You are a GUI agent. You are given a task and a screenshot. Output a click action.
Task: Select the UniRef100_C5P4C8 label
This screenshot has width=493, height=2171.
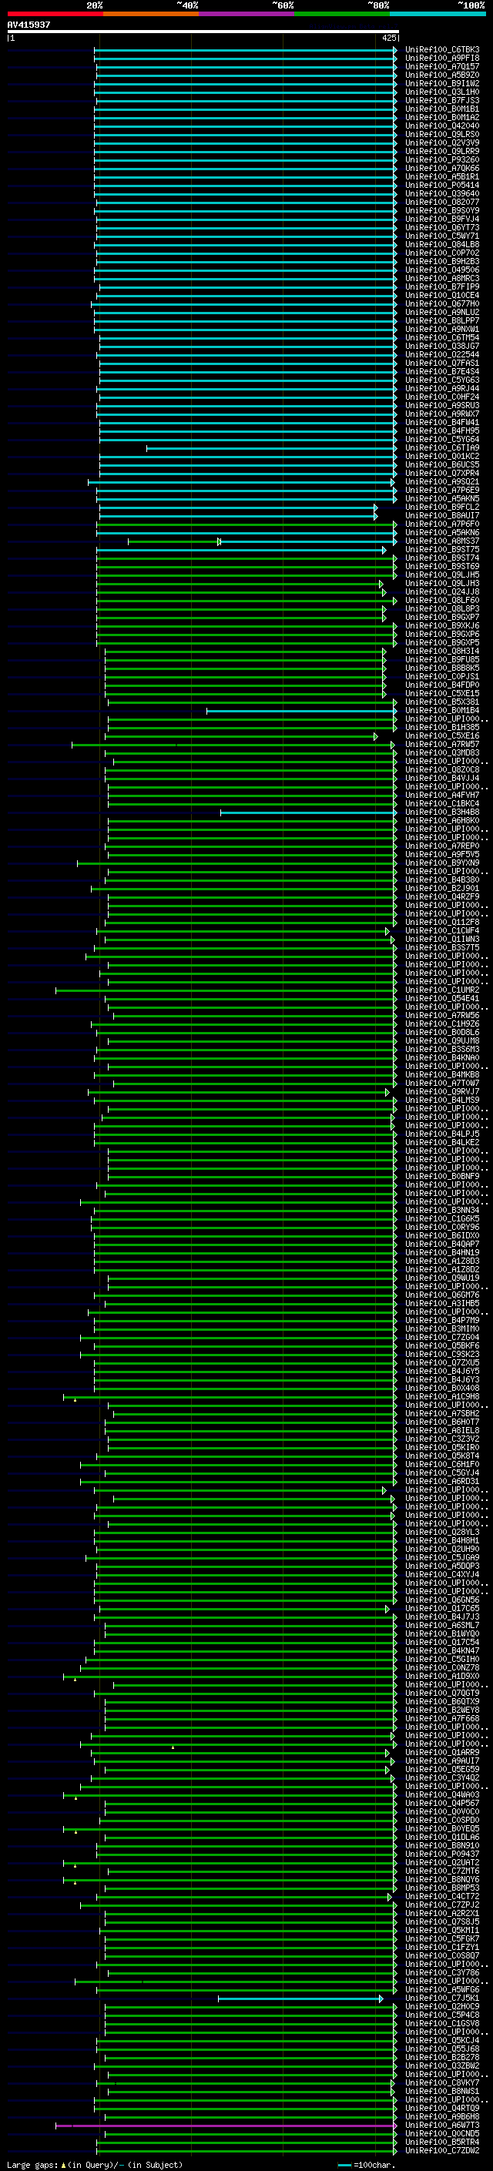(x=441, y=2015)
